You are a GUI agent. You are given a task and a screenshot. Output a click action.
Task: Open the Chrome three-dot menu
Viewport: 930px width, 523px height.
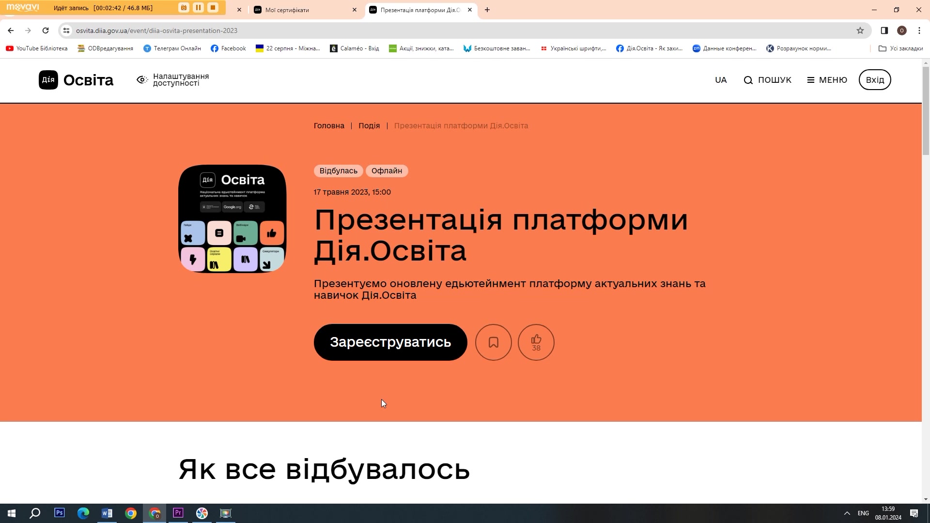919,31
